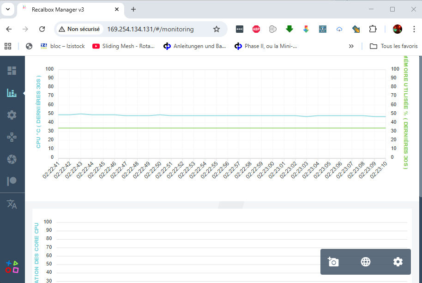Open the AdBlock Plus extension

(x=256, y=29)
